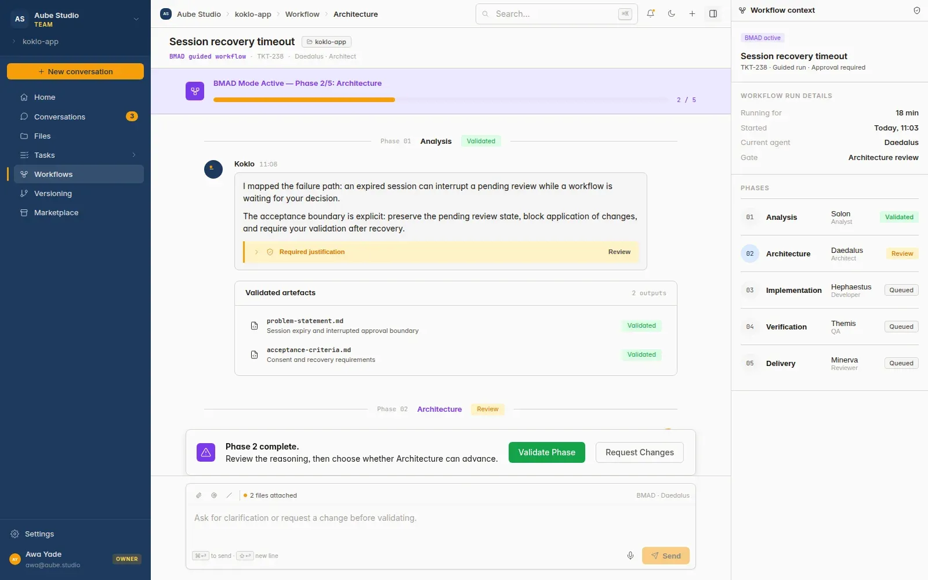Open Awa Yade user profile

(75, 559)
